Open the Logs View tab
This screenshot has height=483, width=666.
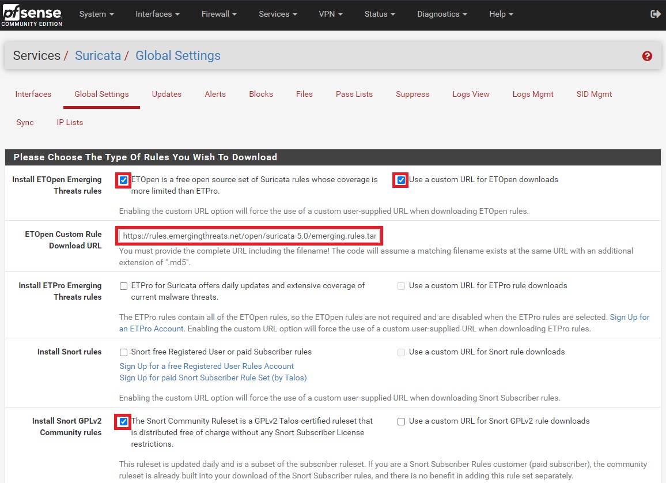pos(471,95)
